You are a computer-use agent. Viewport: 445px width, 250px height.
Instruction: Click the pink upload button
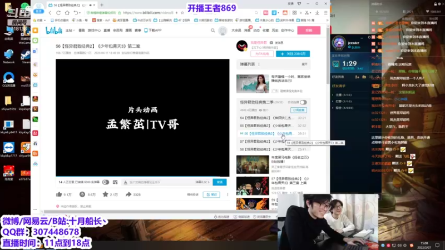click(x=309, y=31)
